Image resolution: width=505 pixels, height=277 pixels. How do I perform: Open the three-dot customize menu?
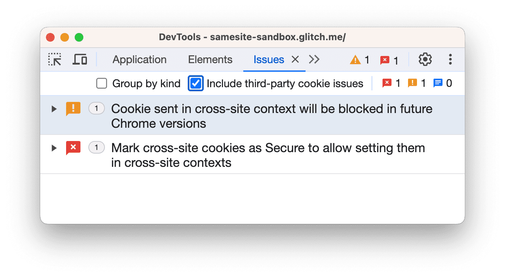[450, 59]
